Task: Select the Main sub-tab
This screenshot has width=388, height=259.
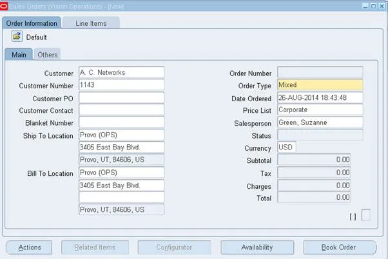Action: (19, 54)
